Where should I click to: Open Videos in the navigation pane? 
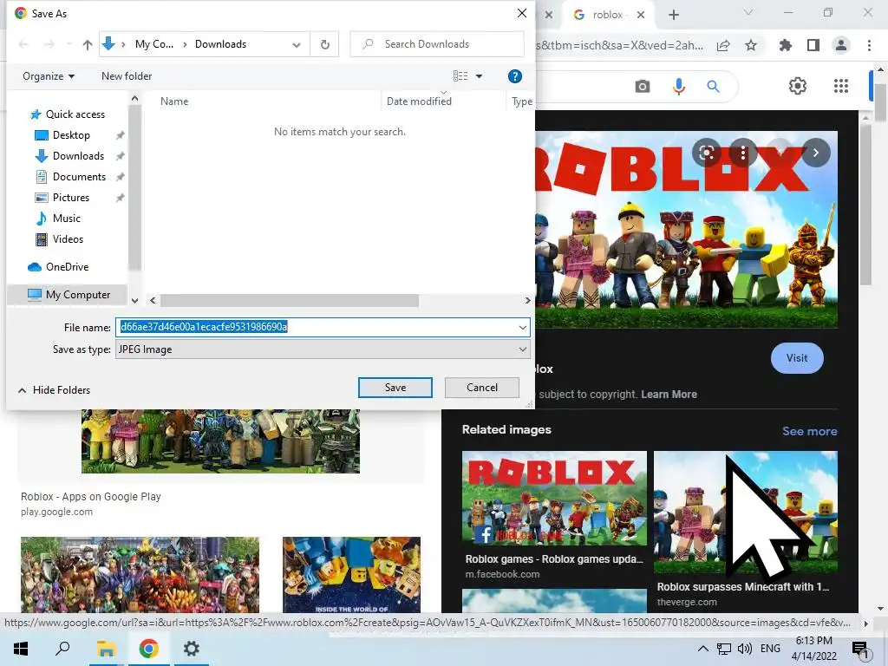coord(60,239)
